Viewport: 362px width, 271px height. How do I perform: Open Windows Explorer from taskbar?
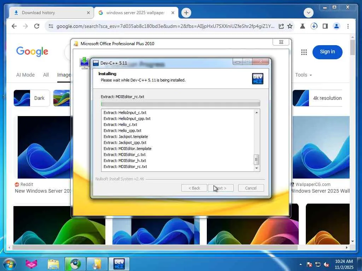(x=53, y=264)
